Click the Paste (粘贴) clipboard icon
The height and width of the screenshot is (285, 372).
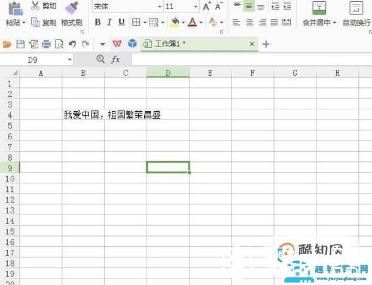(16, 9)
